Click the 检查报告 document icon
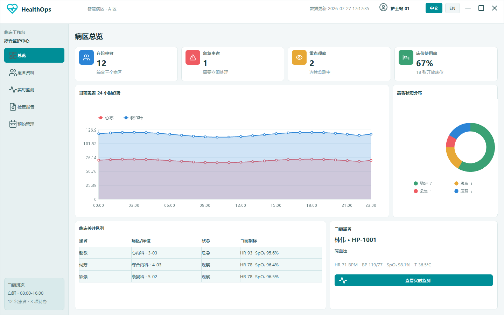Screen dimensions: 504x315 point(13,107)
